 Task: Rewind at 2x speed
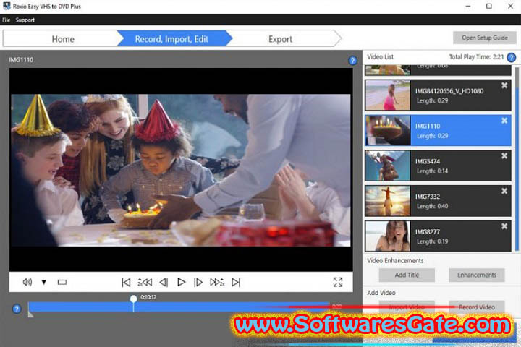[x=145, y=282]
